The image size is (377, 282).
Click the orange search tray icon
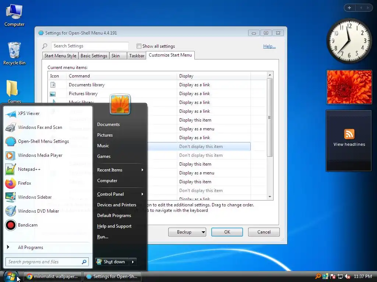point(318,276)
